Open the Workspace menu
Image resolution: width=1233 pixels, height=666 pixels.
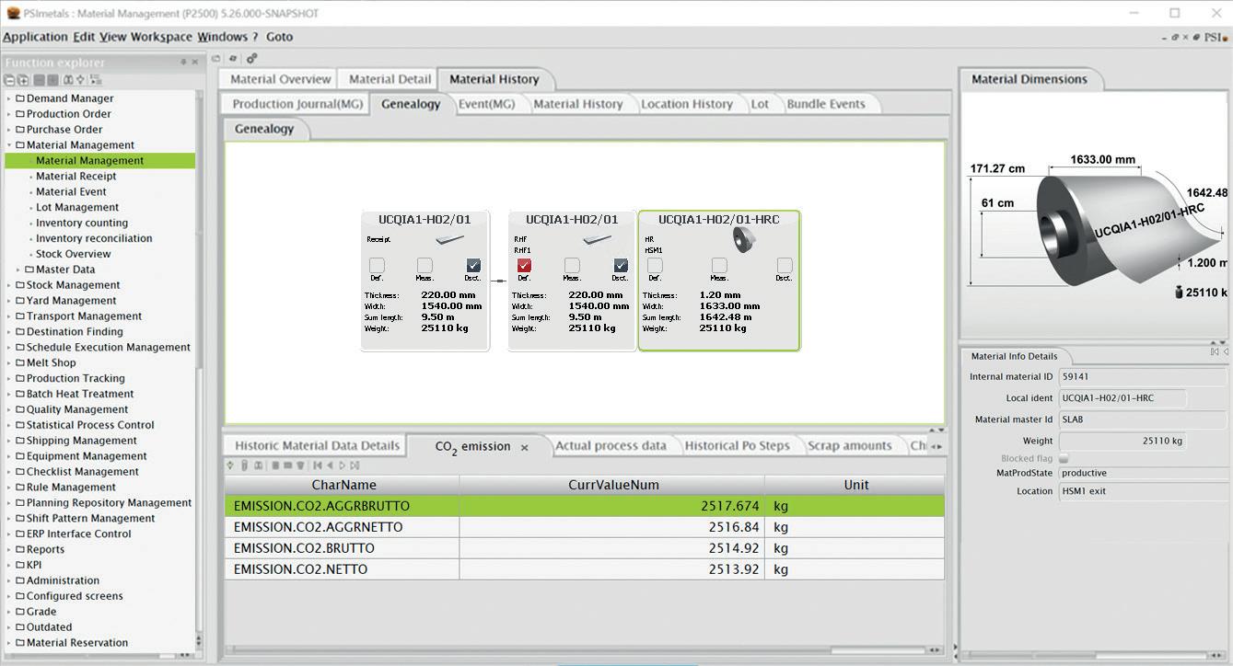click(161, 37)
